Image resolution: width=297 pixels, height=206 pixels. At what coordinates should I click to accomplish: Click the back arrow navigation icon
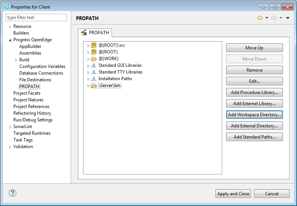pos(260,18)
